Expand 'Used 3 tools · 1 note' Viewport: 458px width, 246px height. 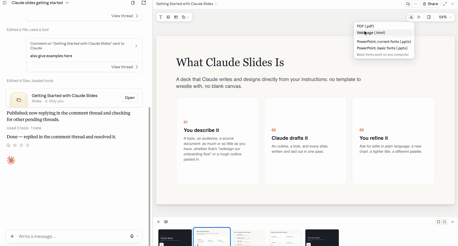(24, 128)
